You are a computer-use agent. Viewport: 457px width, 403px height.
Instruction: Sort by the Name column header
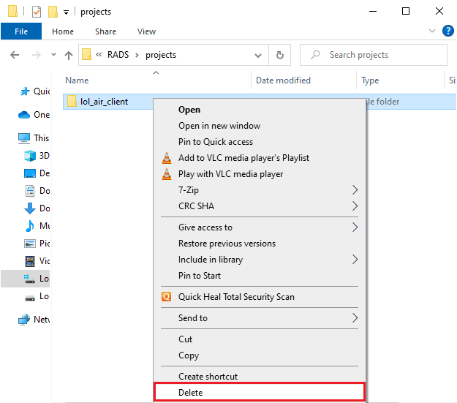coord(77,80)
